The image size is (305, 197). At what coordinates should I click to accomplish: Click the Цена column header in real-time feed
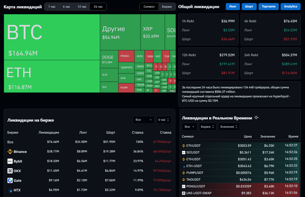point(248,136)
